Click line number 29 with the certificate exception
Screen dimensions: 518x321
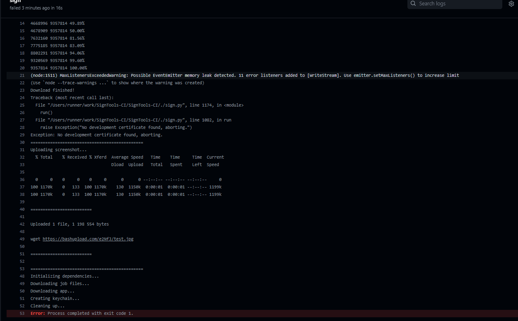22,135
